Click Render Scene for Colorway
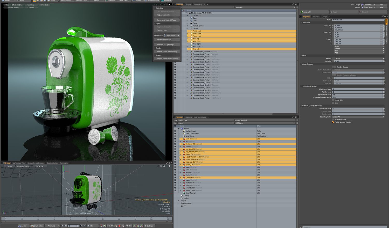This screenshot has height=228, width=389. coord(166,52)
